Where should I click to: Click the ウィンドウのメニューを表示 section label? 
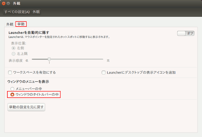pyautogui.click(x=28, y=82)
